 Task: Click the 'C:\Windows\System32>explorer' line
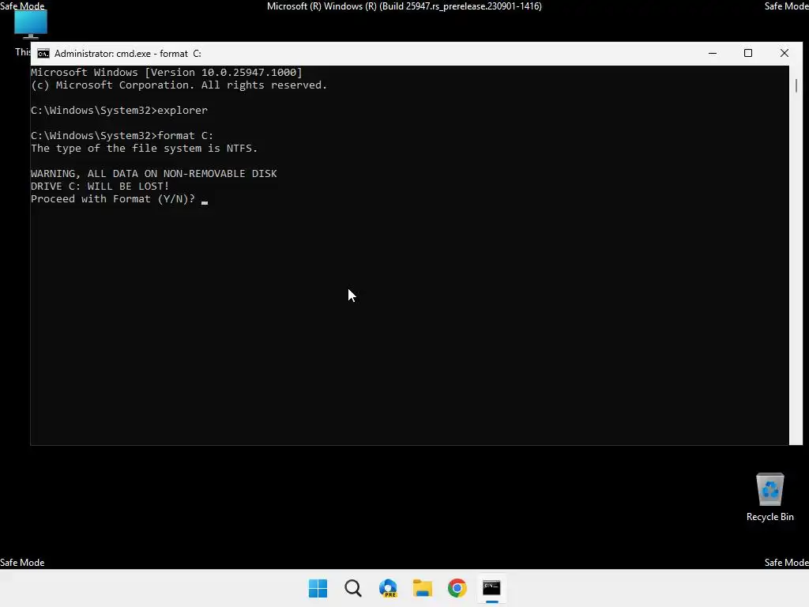coord(119,110)
